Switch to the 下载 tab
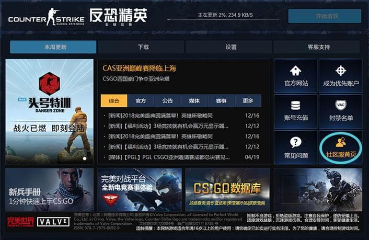The image size is (369, 240). (141, 47)
